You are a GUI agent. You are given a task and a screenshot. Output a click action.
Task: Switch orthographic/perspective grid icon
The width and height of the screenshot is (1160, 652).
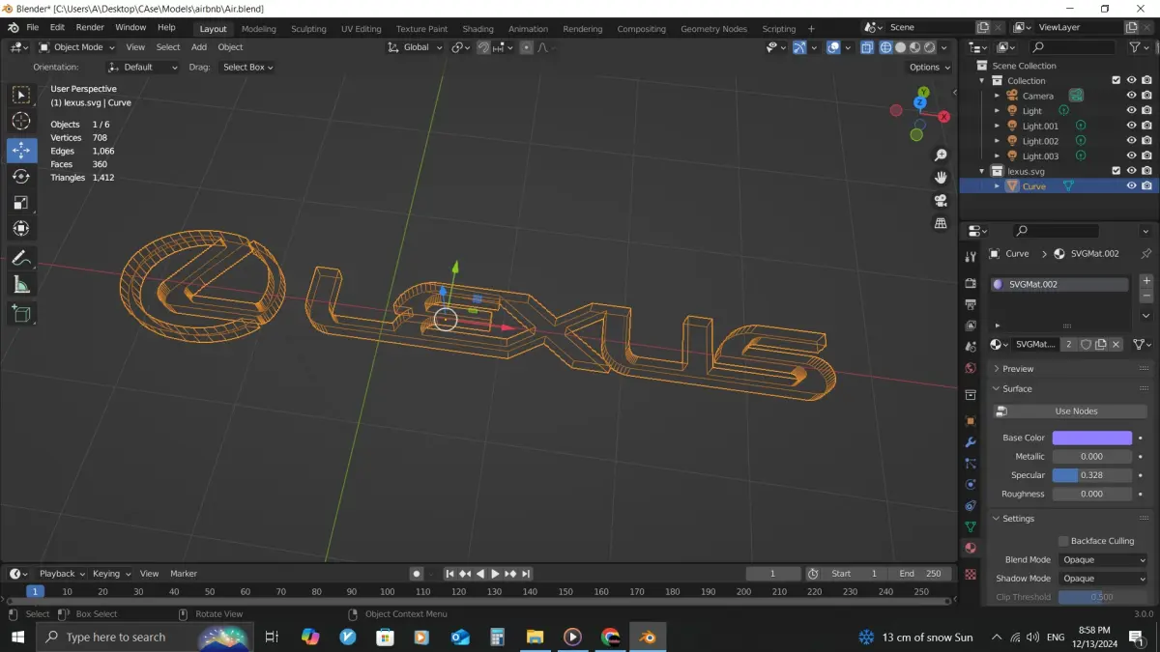pyautogui.click(x=941, y=223)
